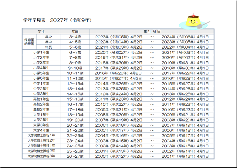
Task: Select start date 2023年（令和05年）4月2日
Action: [x=119, y=37]
